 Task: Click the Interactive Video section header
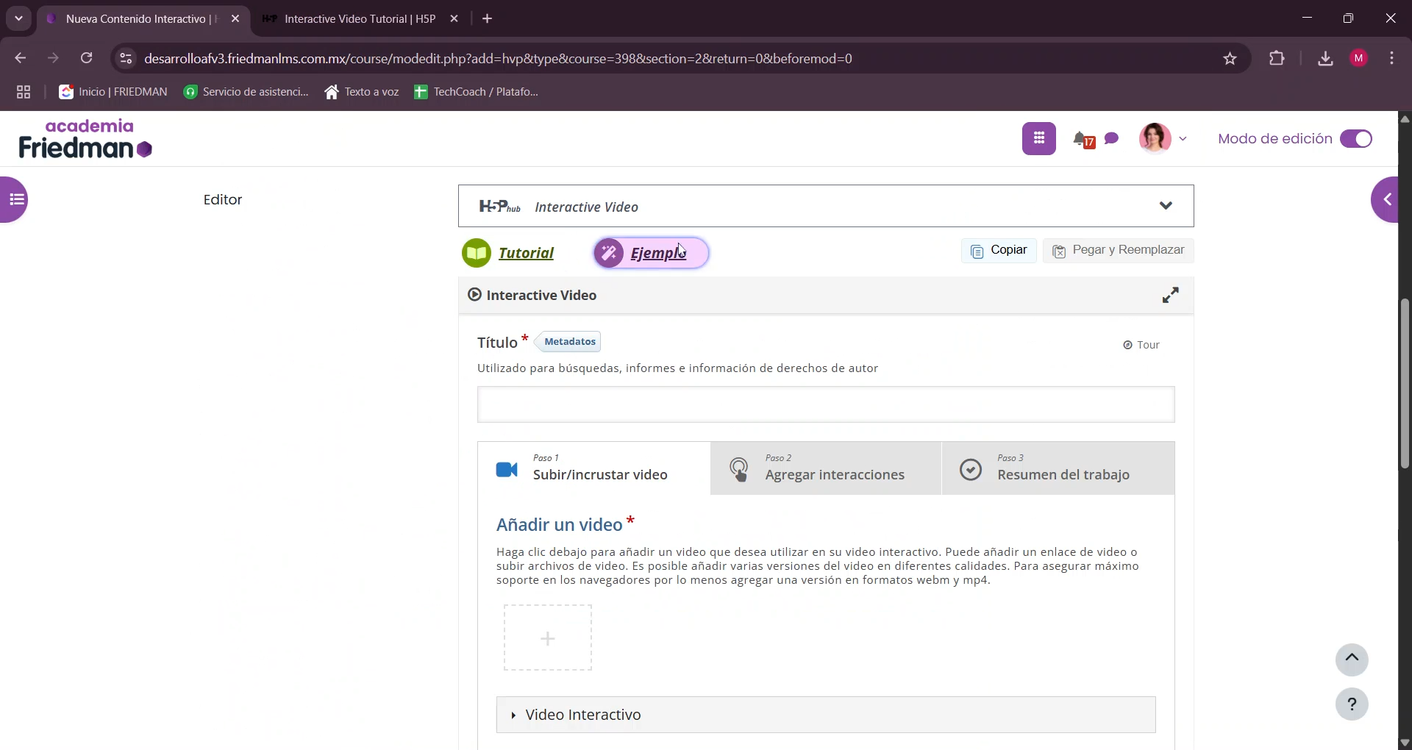826,296
